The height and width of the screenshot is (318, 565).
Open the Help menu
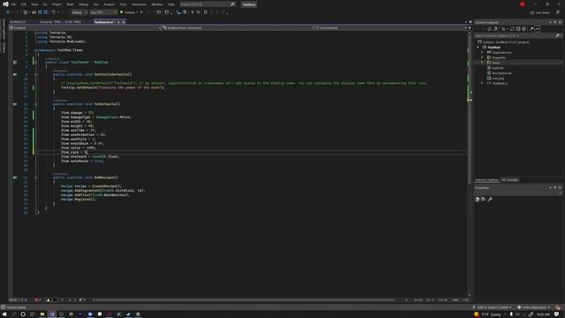171,4
